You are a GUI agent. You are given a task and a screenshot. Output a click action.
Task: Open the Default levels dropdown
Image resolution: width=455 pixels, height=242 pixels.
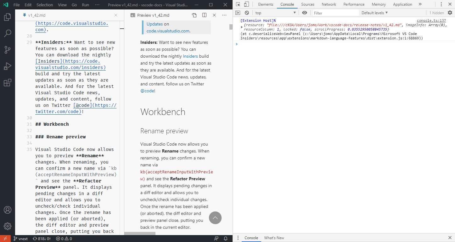(x=374, y=13)
